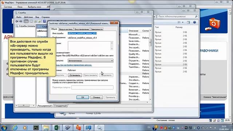Open the Выбрать окно menu in MedOffice

[35, 7]
